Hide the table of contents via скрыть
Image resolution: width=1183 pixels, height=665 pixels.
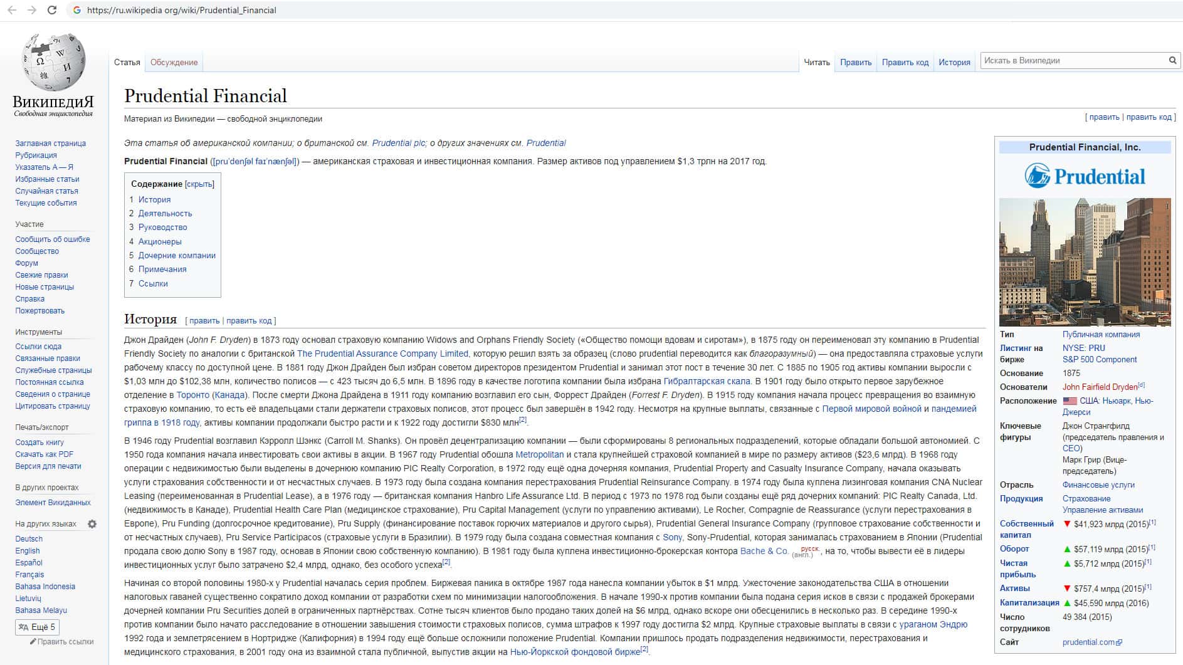[x=199, y=184]
